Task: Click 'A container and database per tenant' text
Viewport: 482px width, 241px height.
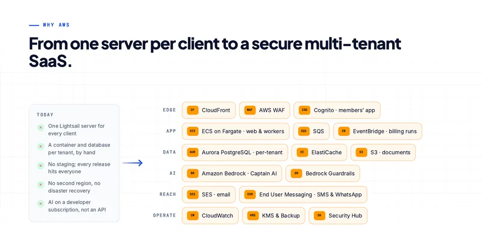Action: pos(79,149)
